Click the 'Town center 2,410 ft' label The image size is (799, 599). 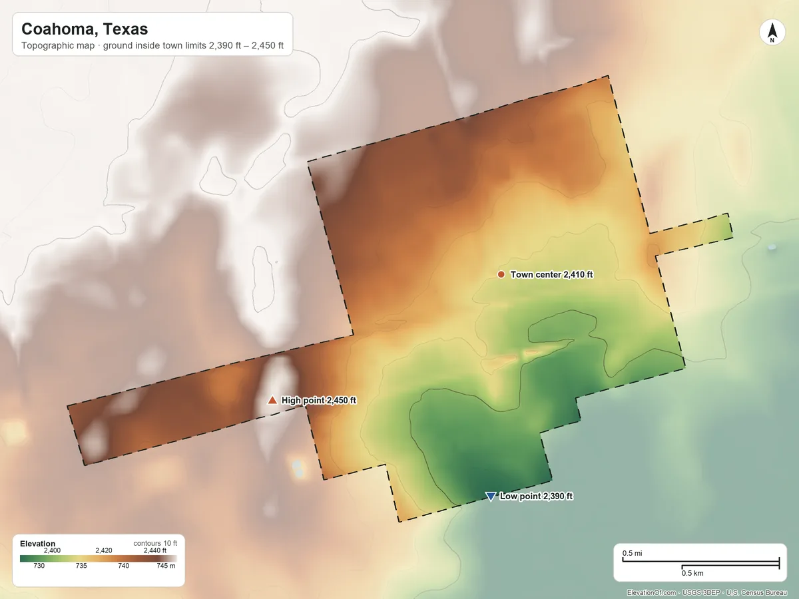551,274
